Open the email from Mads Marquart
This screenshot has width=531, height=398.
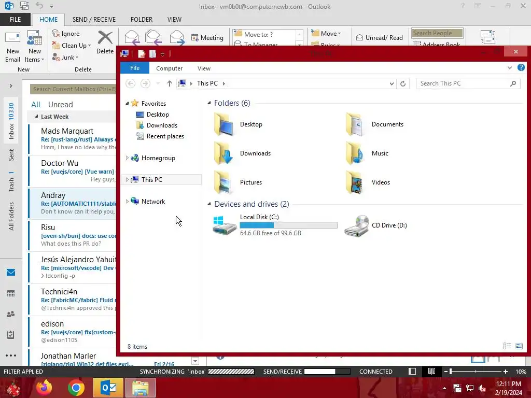pyautogui.click(x=73, y=139)
